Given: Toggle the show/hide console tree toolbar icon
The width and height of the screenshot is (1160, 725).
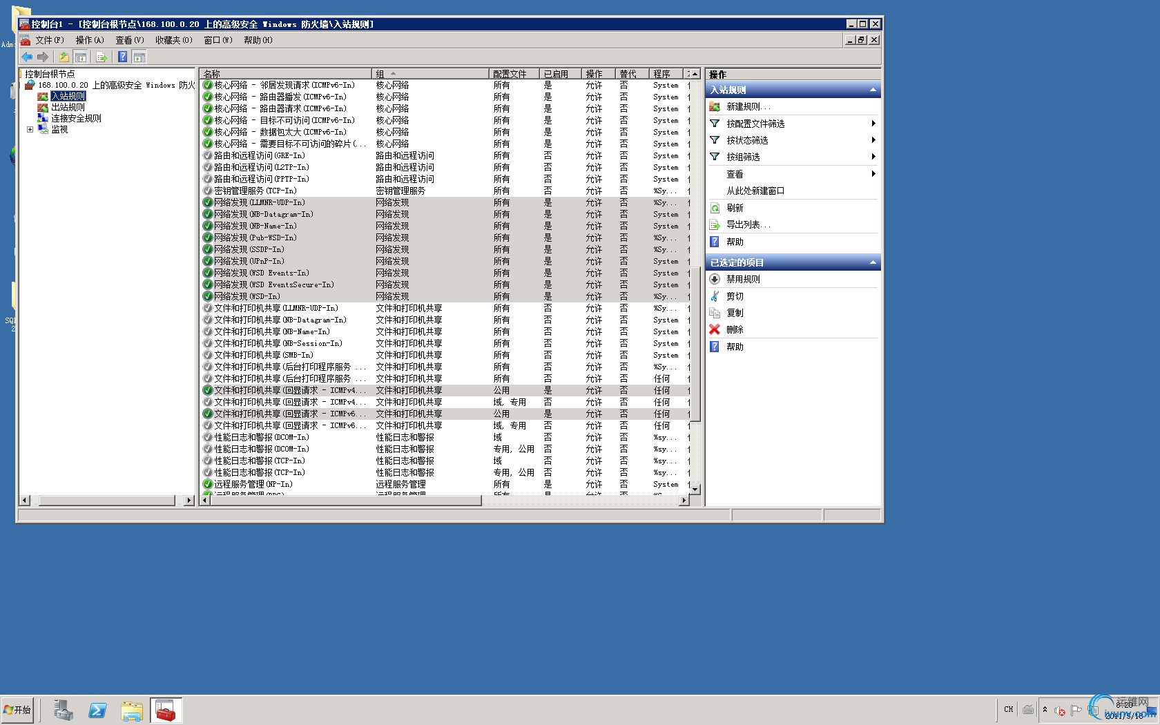Looking at the screenshot, I should tap(81, 57).
